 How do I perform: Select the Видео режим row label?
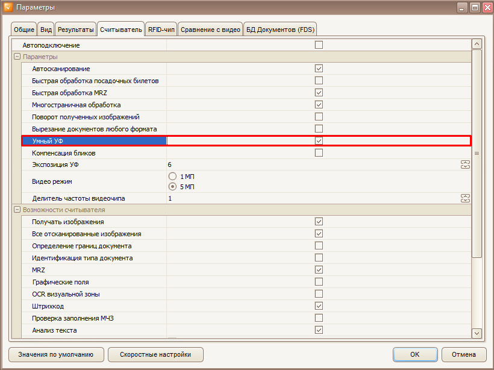click(52, 181)
